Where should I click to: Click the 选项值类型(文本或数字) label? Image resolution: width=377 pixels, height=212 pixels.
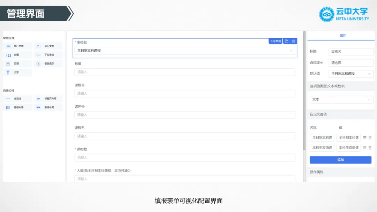coord(327,86)
